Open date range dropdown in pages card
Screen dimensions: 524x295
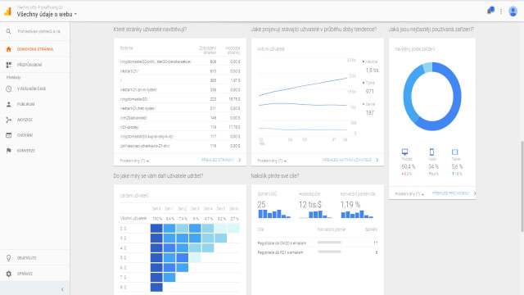point(134,161)
